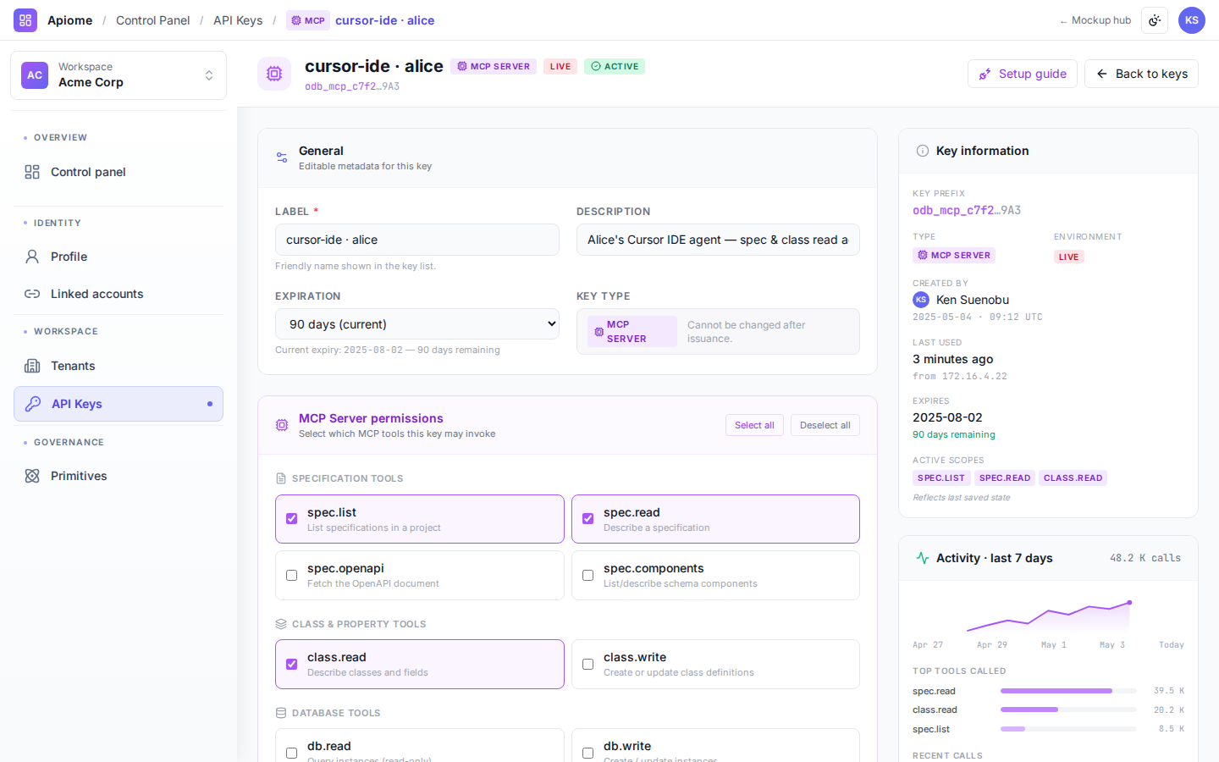The image size is (1219, 762).
Task: Click the SPEC.READ scope tag
Action: coord(1005,478)
